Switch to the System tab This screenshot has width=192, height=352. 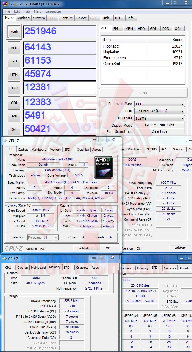[39, 18]
